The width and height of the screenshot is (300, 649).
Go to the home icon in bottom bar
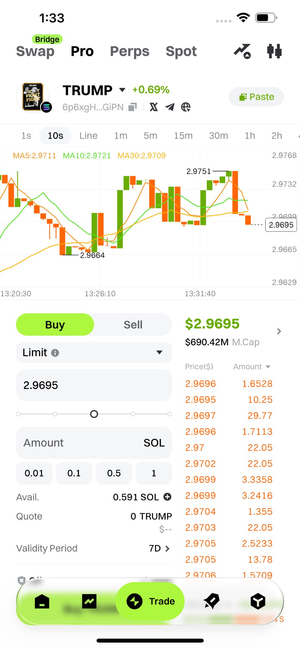42,601
